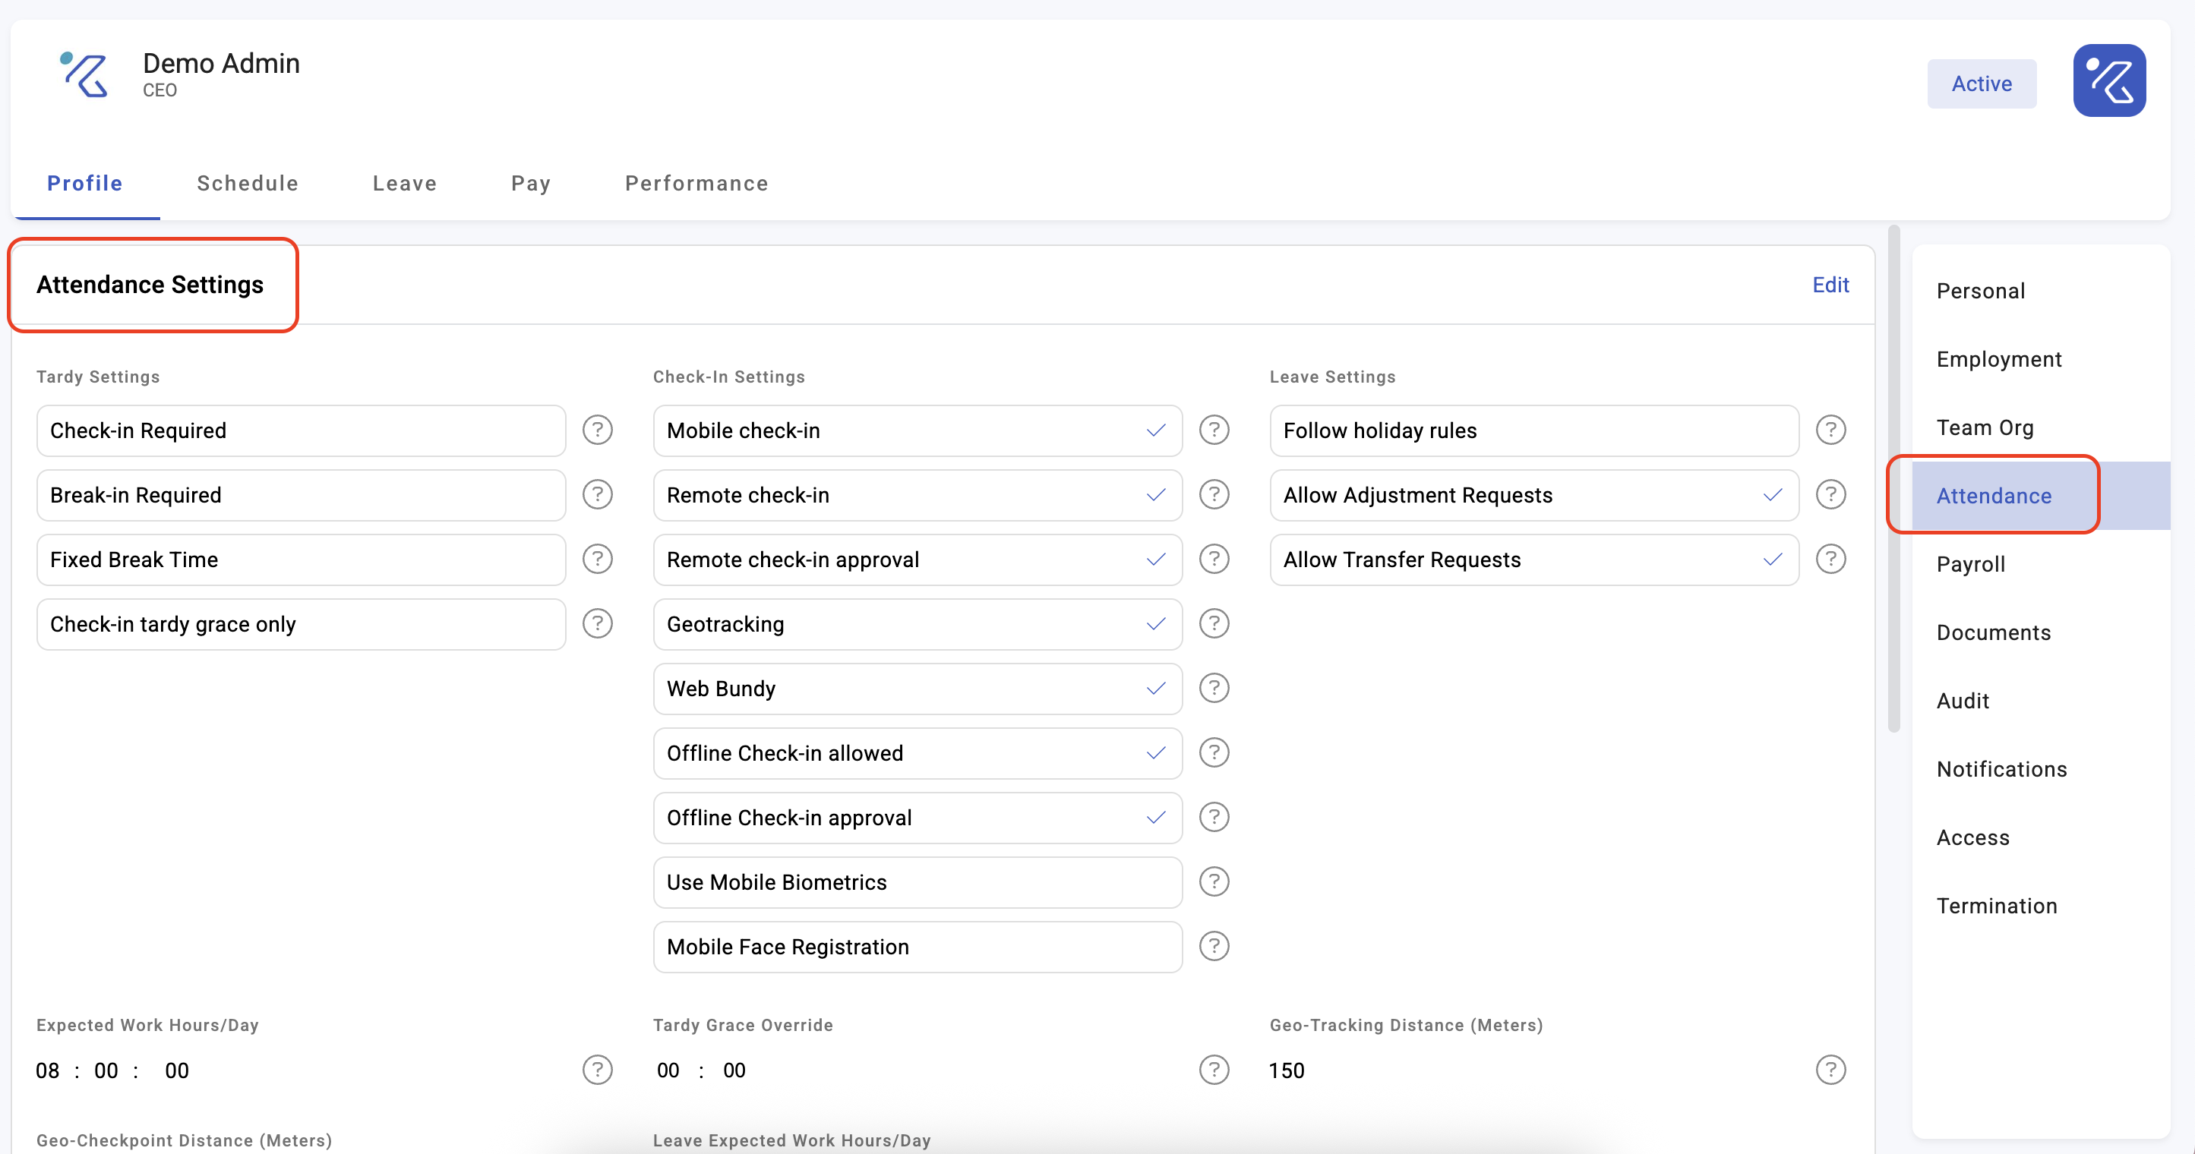Open help for Tardy Grace Override

coord(1214,1070)
